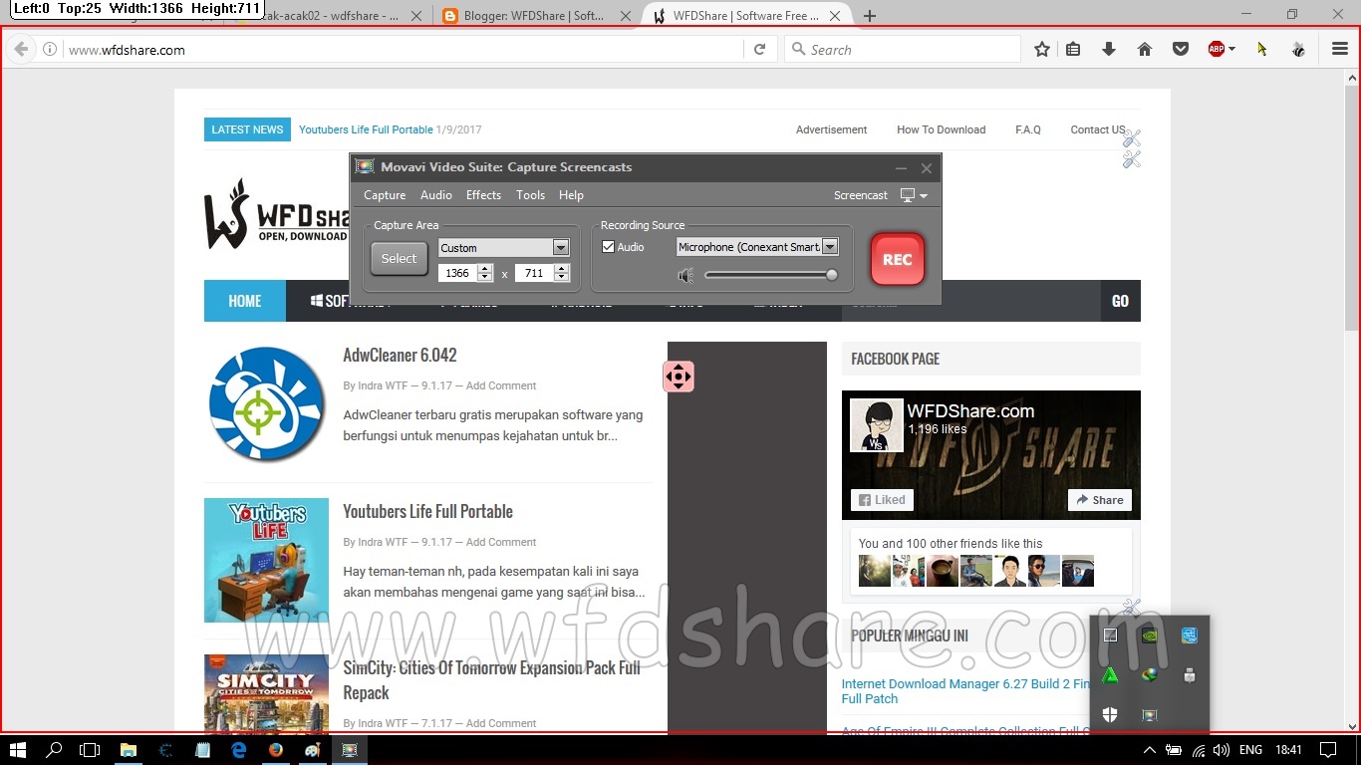1361x765 pixels.
Task: Open File Explorer from the taskbar
Action: [x=129, y=750]
